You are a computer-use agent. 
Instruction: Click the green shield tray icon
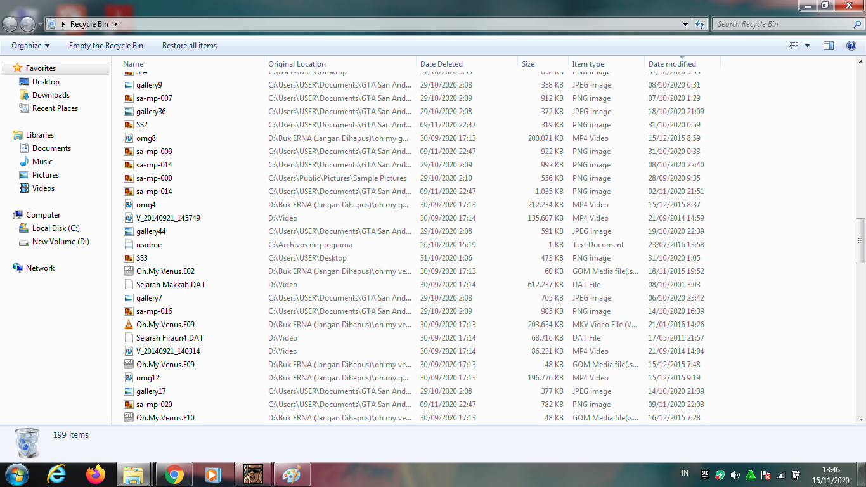tap(720, 475)
